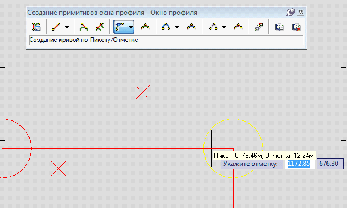Select the red straight line segment tool
Screen dimensions: 347x208
56,27
